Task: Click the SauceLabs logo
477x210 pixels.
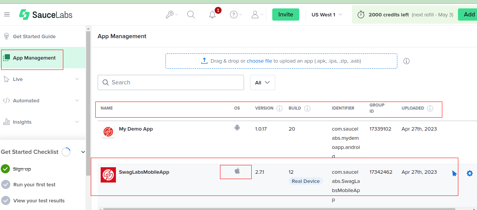Action: [x=46, y=15]
